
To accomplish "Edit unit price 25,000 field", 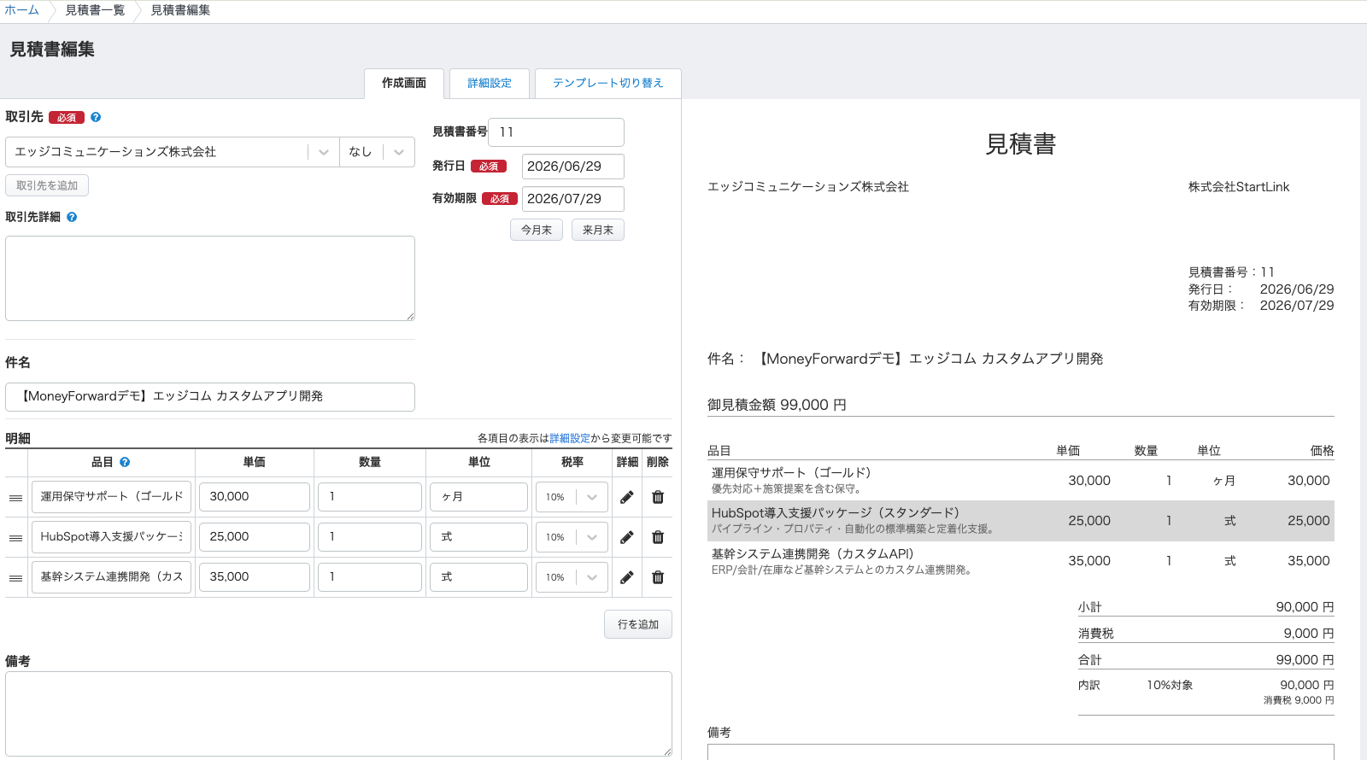I will 255,537.
